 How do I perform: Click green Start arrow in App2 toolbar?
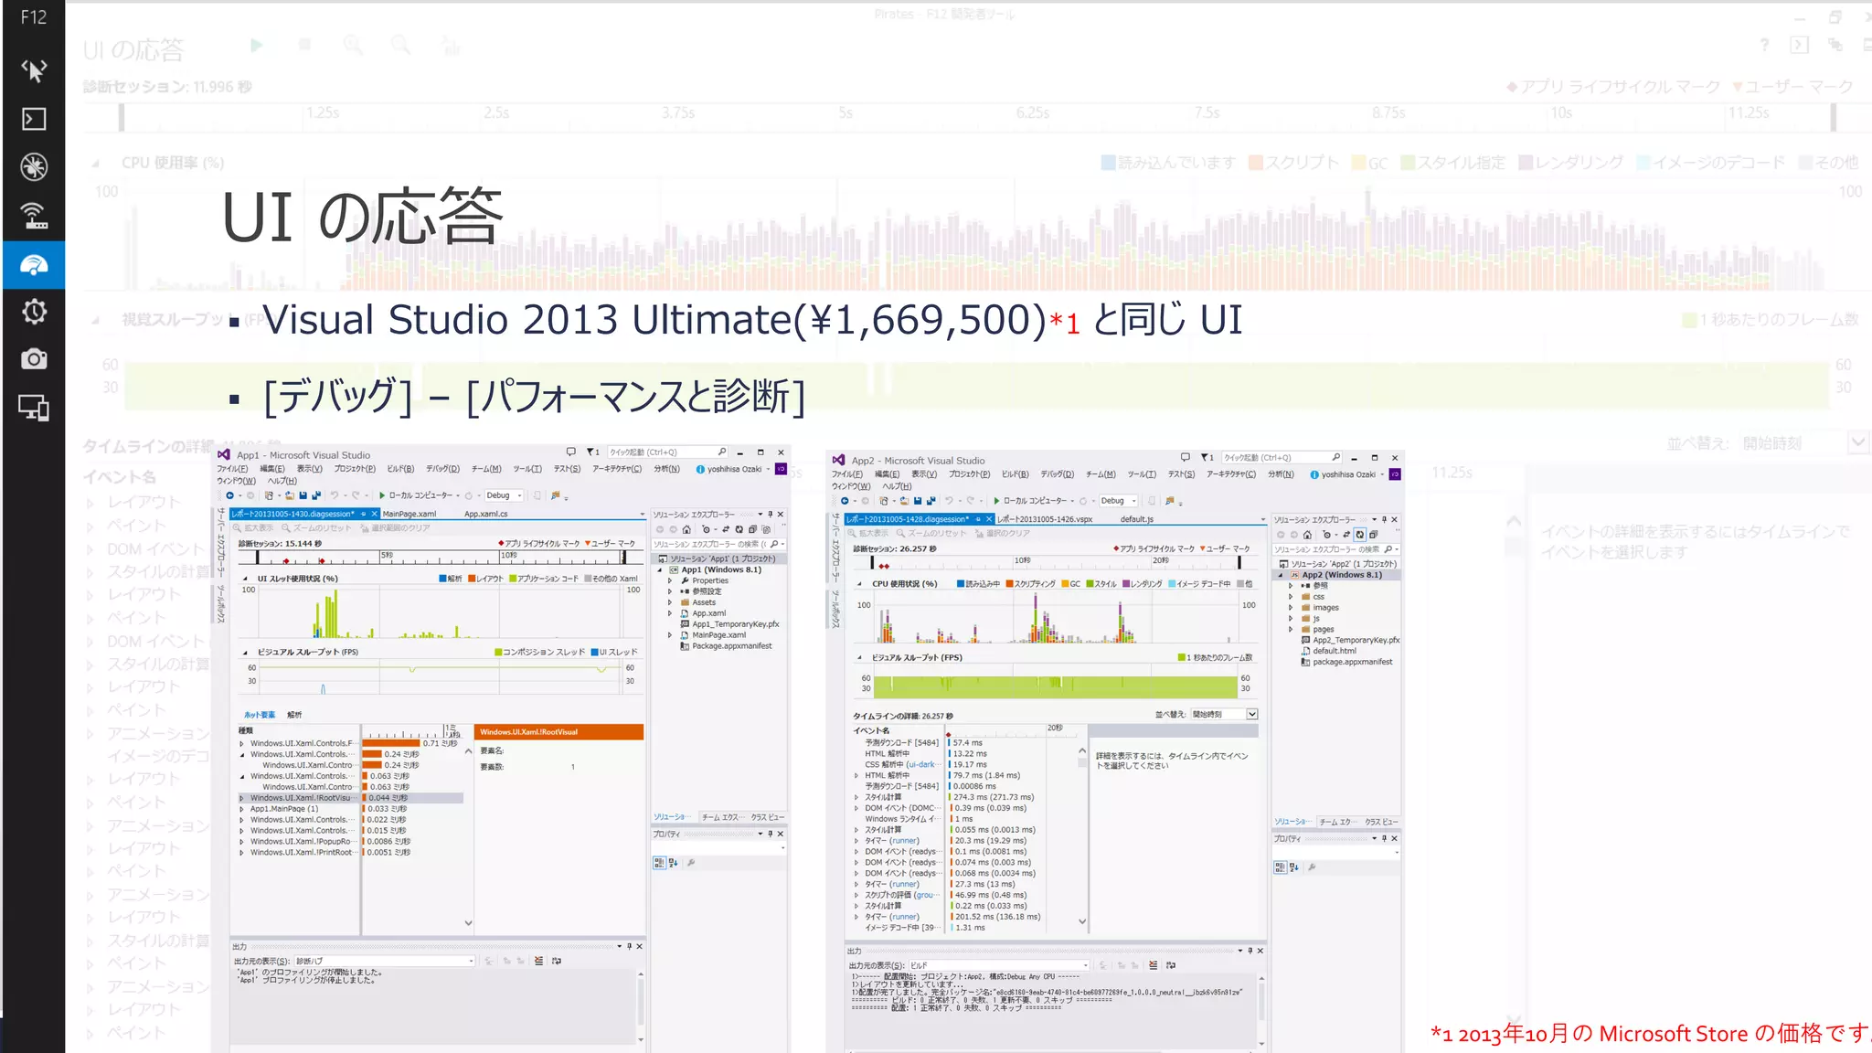[996, 501]
